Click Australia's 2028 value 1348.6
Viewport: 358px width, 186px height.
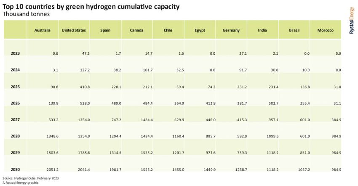pos(52,136)
